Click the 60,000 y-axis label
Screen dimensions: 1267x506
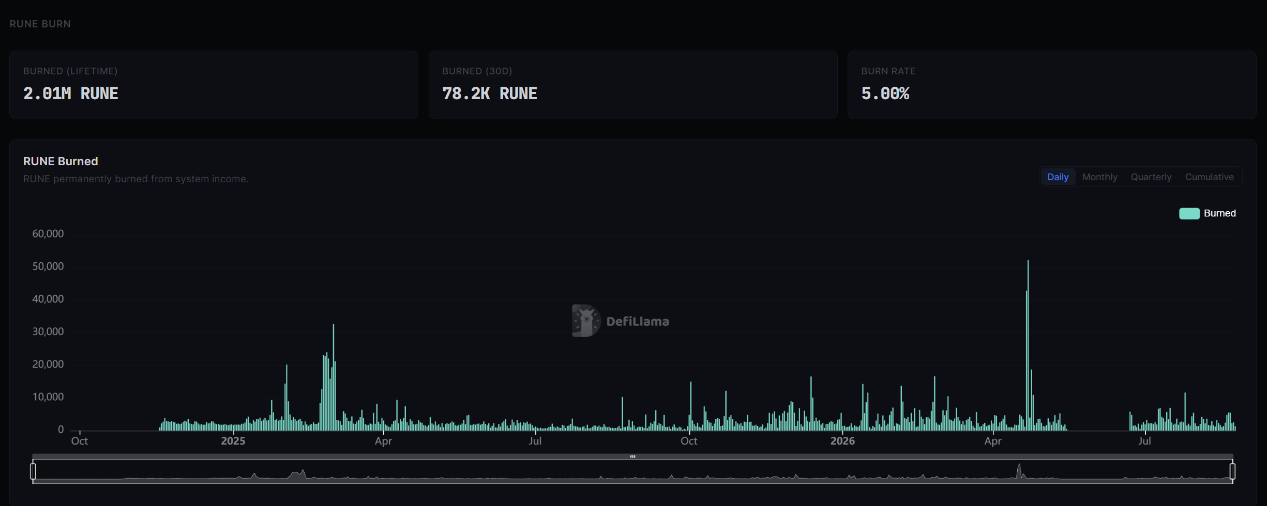48,234
